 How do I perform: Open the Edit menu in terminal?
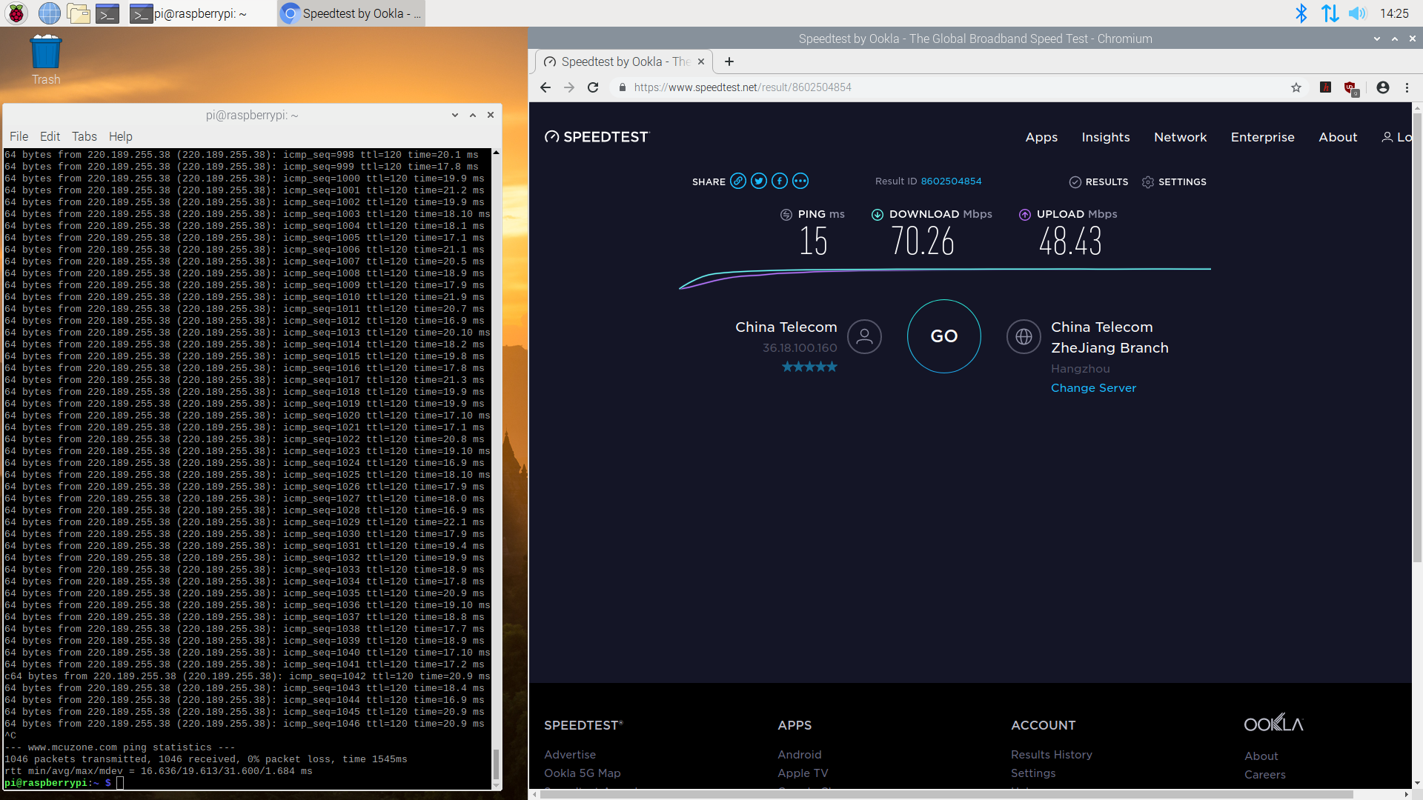coord(50,136)
